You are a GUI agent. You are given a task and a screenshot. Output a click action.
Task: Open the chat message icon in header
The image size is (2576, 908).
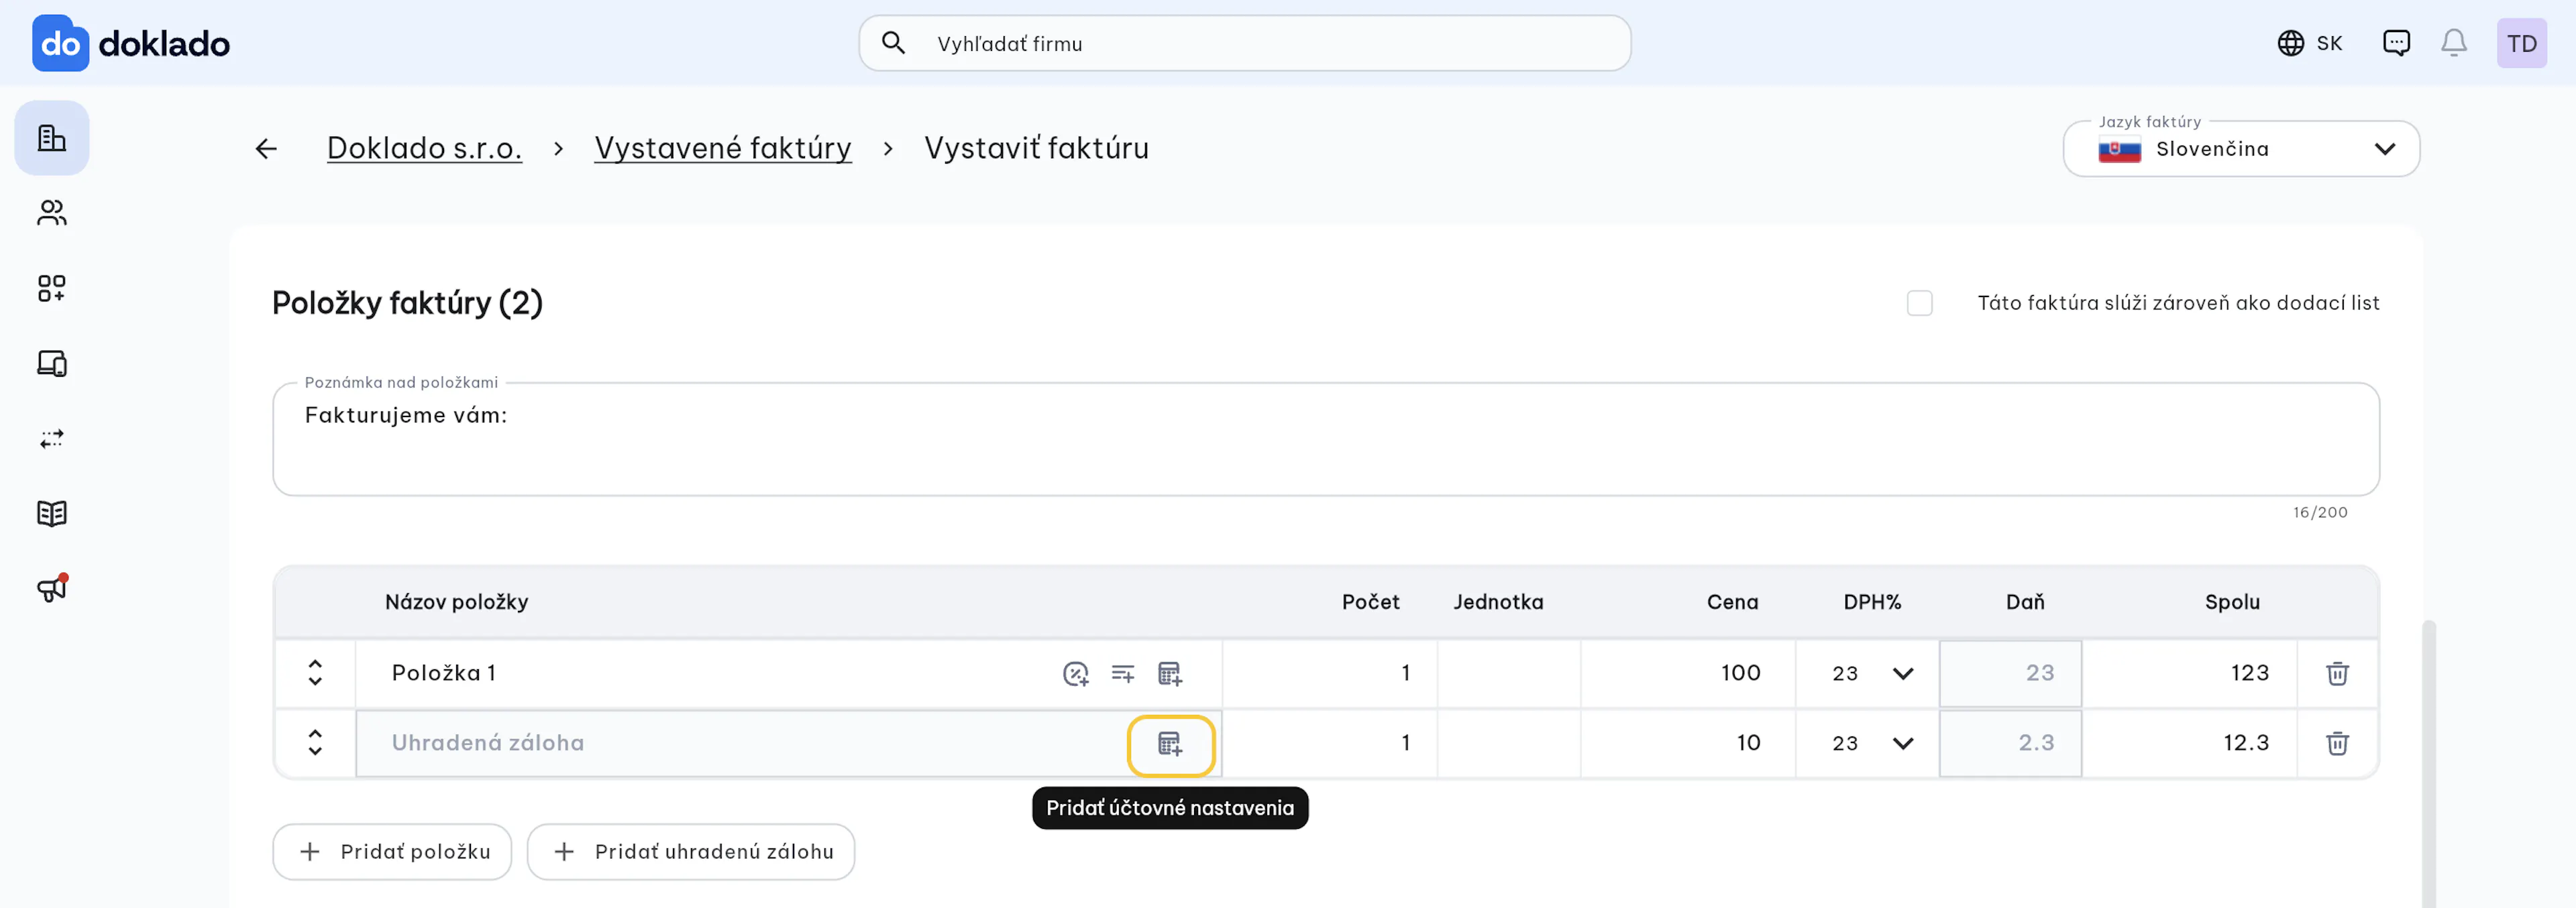[x=2396, y=43]
